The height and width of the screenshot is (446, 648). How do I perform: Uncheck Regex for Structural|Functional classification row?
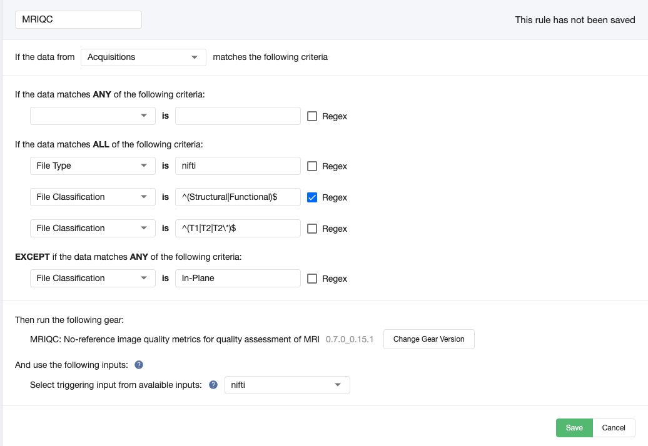pyautogui.click(x=312, y=197)
